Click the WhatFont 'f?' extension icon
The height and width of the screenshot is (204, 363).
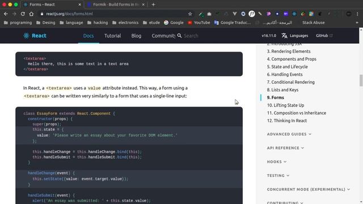point(252,14)
